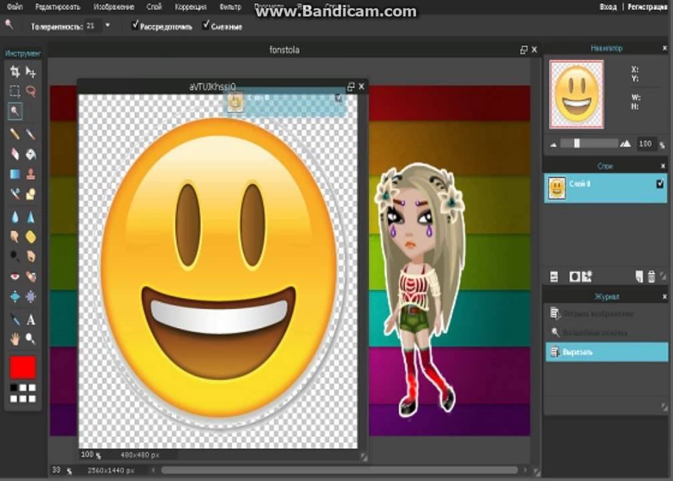Screen dimensions: 673x481
Task: Click the Вход login link
Action: click(x=608, y=7)
